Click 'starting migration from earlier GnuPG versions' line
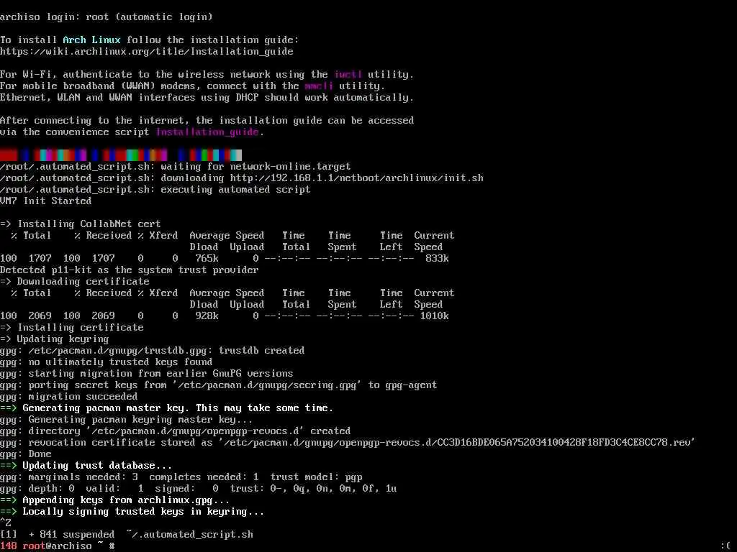 pos(147,374)
